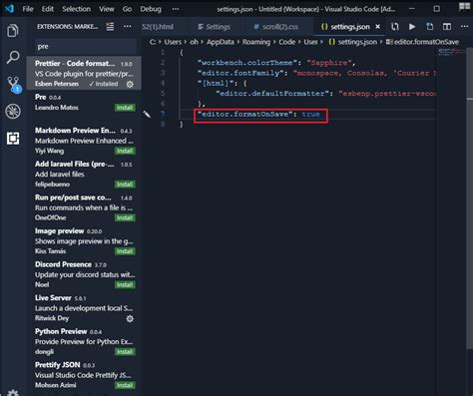Show more menu bar items ellipsis
This screenshot has width=473, height=396.
[x=176, y=9]
